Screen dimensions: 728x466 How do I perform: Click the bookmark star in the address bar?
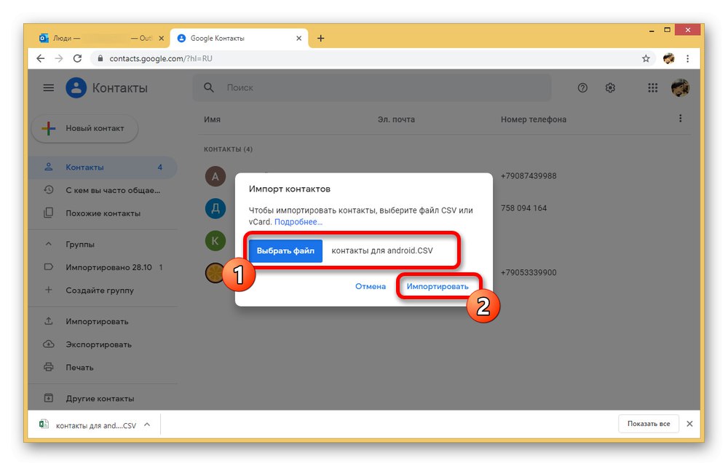[x=646, y=58]
